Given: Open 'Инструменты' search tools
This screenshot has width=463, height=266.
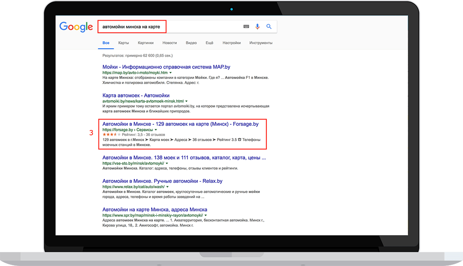Looking at the screenshot, I should click(261, 43).
